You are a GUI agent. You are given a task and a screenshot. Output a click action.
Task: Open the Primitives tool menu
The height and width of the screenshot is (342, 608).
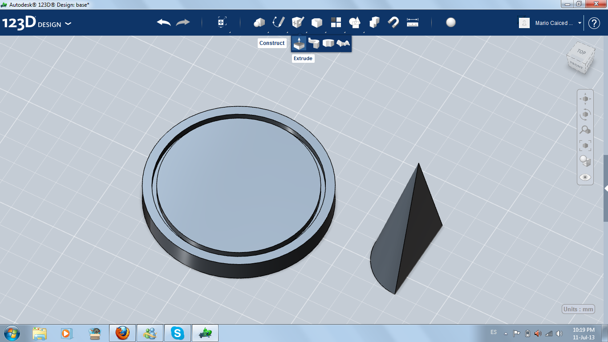259,22
